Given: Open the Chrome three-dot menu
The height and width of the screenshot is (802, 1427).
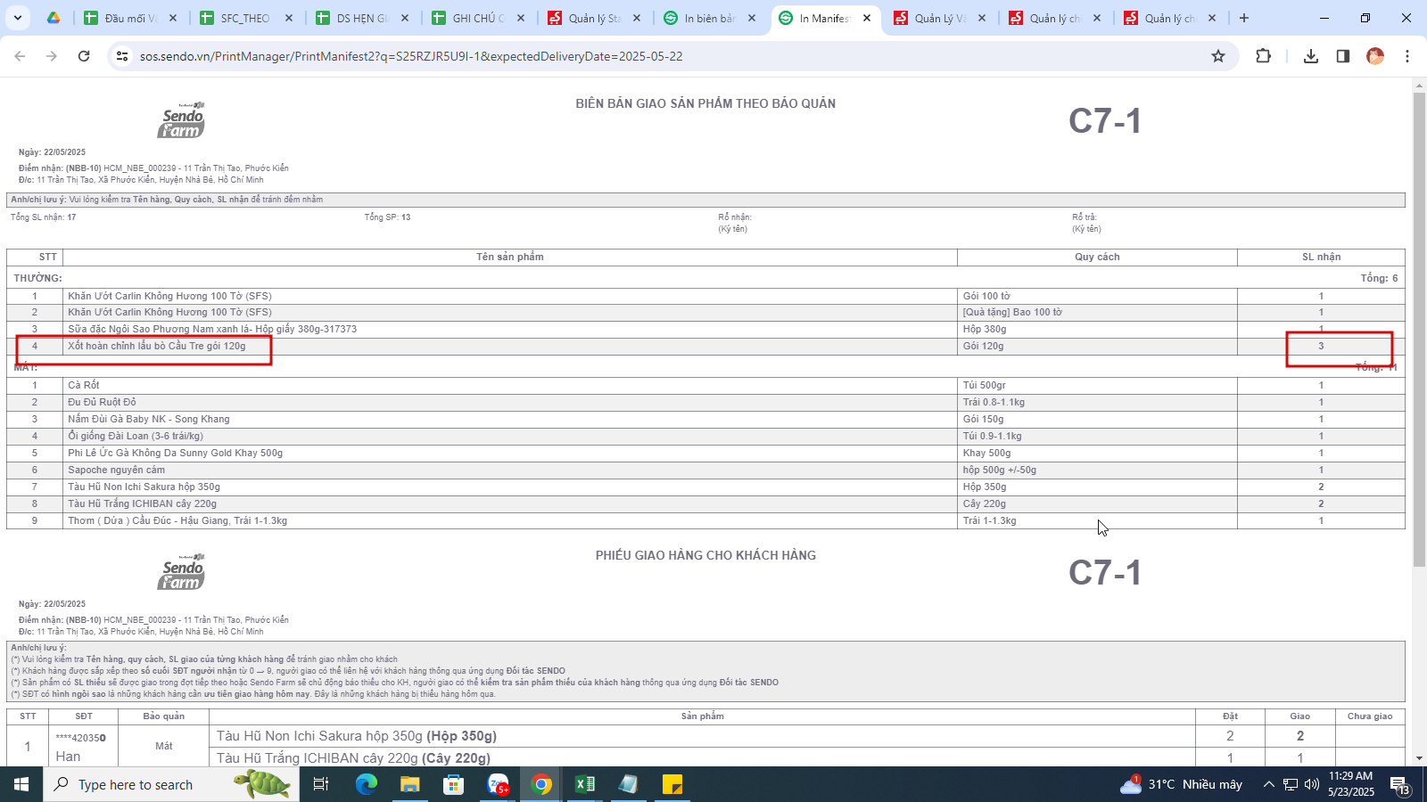Looking at the screenshot, I should [x=1407, y=56].
